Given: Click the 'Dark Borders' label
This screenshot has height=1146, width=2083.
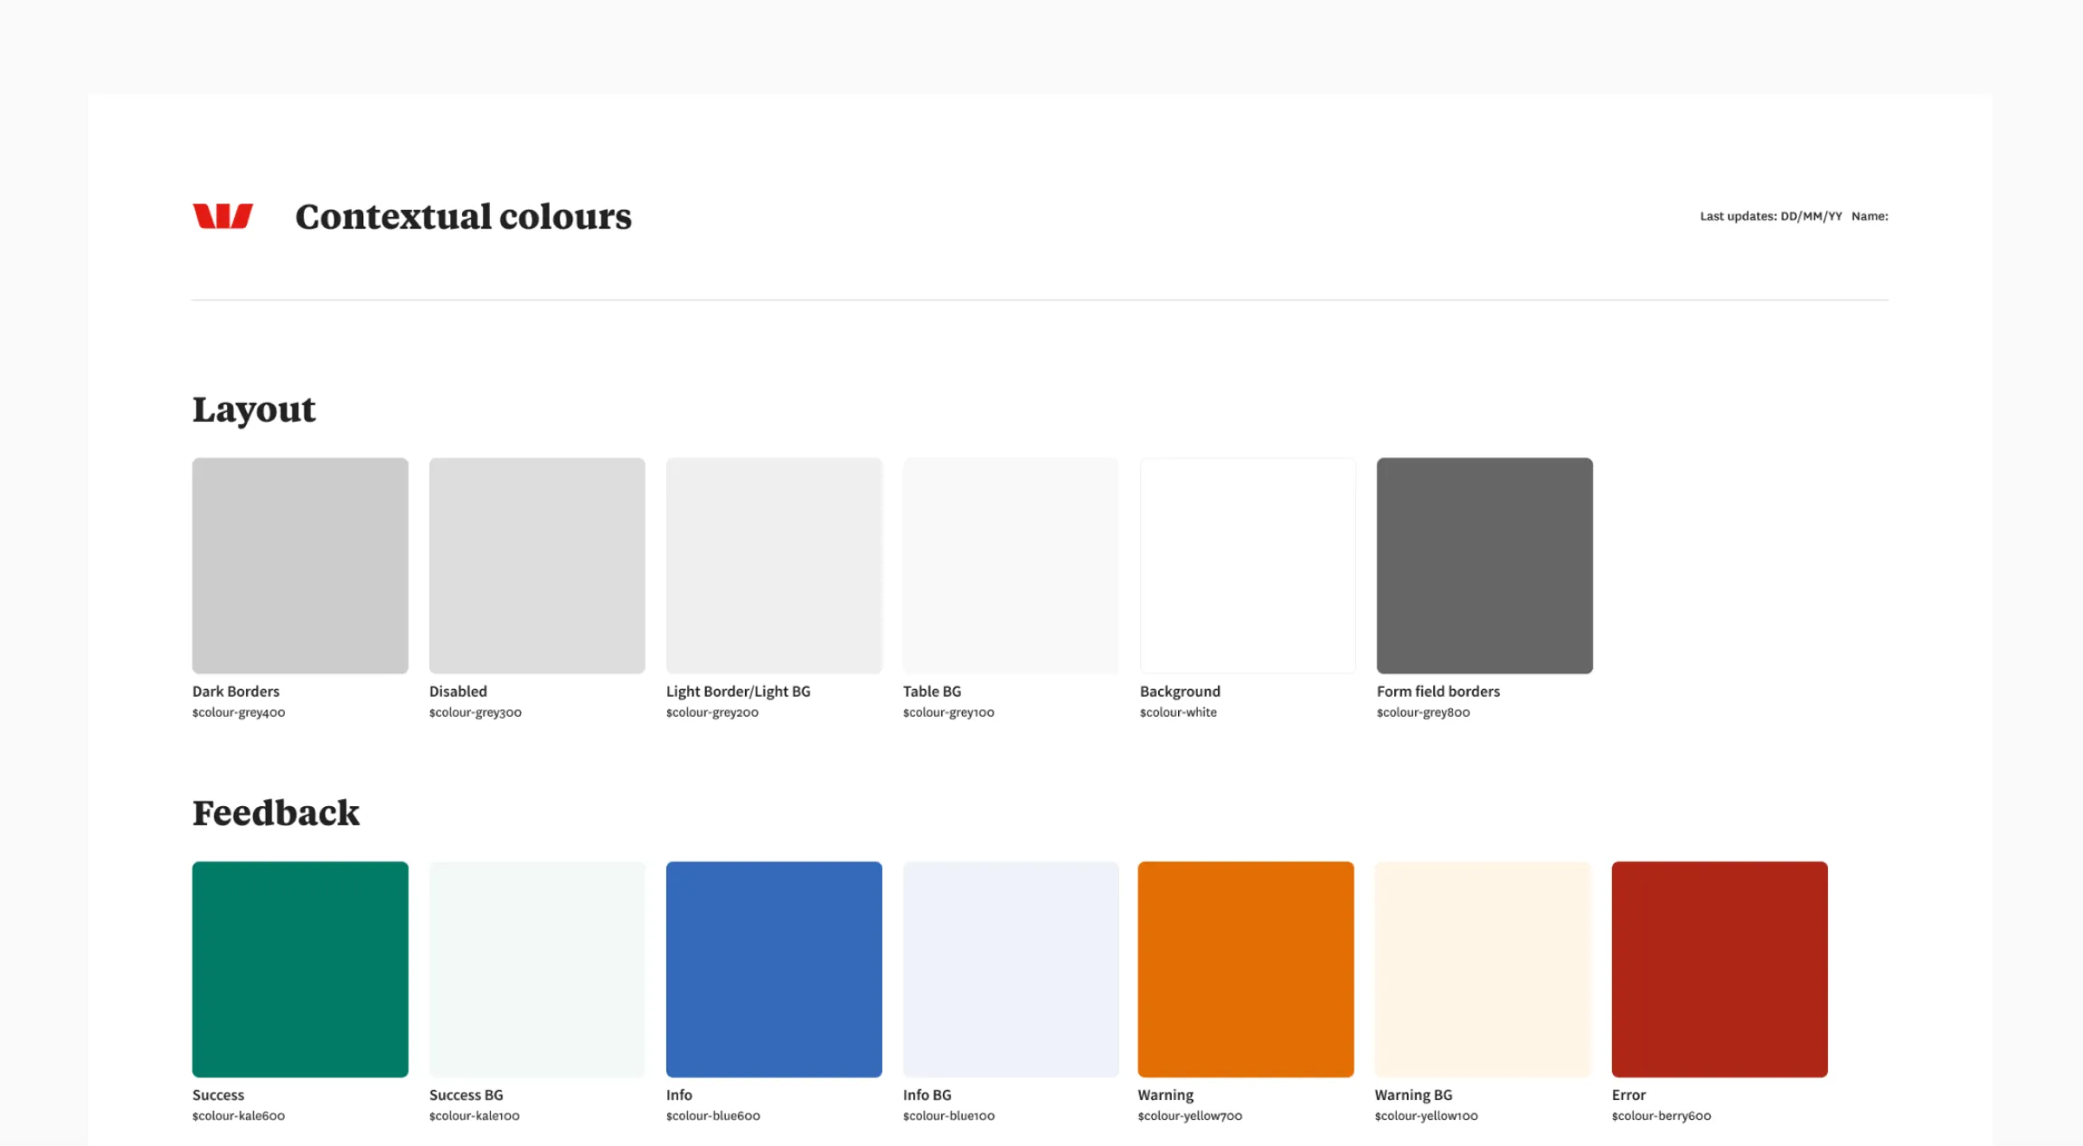Looking at the screenshot, I should point(236,691).
